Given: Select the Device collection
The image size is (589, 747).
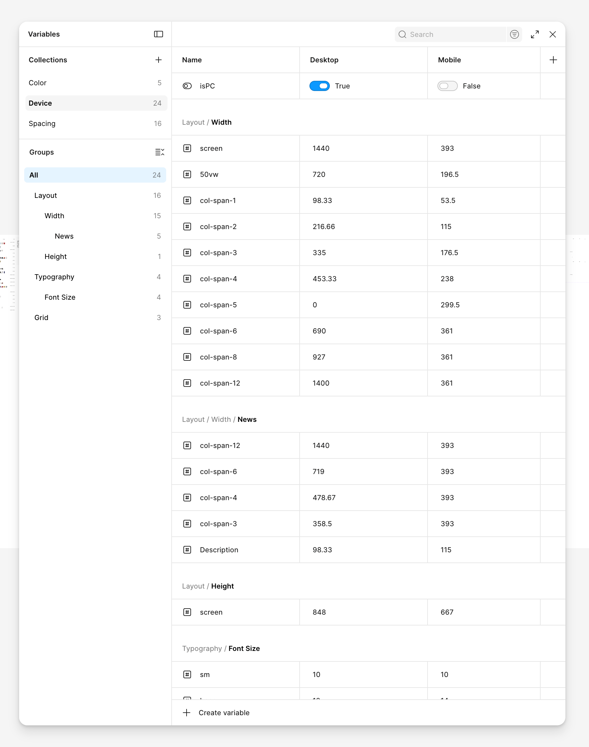Looking at the screenshot, I should coord(96,103).
